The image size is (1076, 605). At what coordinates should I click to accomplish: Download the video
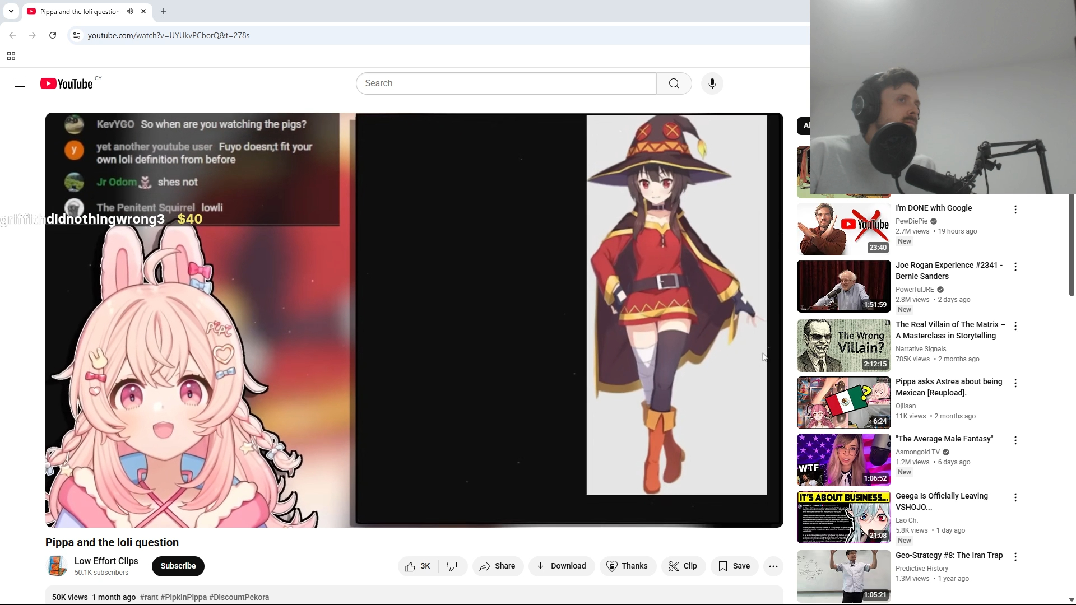(x=561, y=566)
